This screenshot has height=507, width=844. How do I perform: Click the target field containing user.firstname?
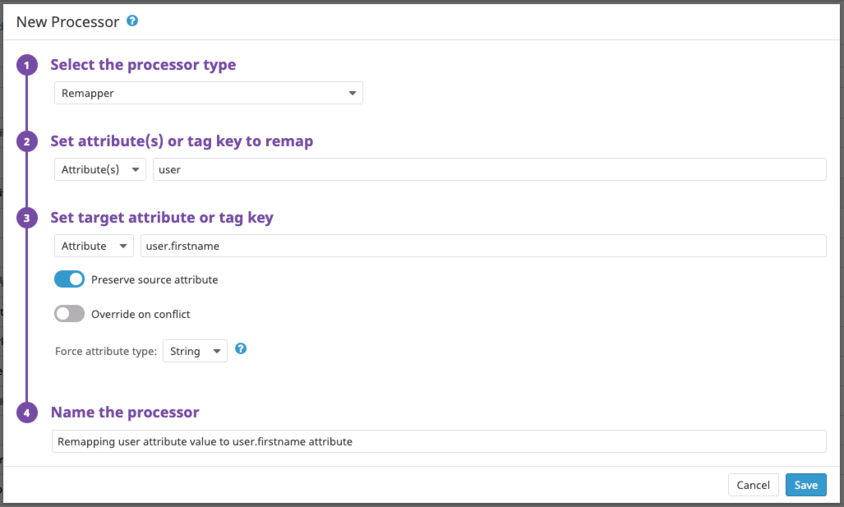pos(483,246)
